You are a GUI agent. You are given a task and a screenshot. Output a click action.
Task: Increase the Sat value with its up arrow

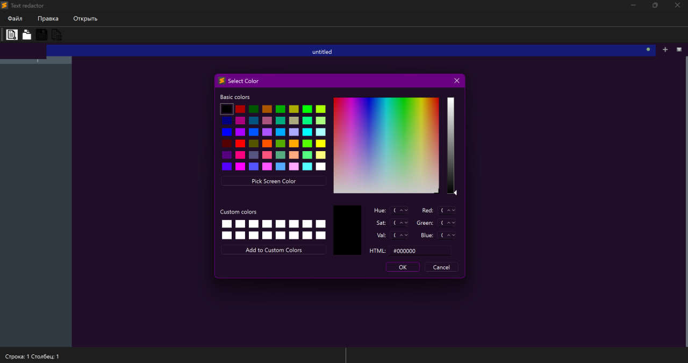click(x=401, y=223)
